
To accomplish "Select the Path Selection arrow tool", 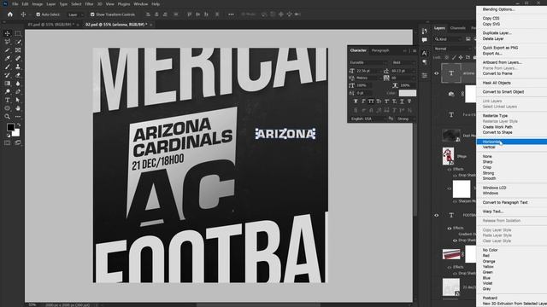I will click(18, 100).
